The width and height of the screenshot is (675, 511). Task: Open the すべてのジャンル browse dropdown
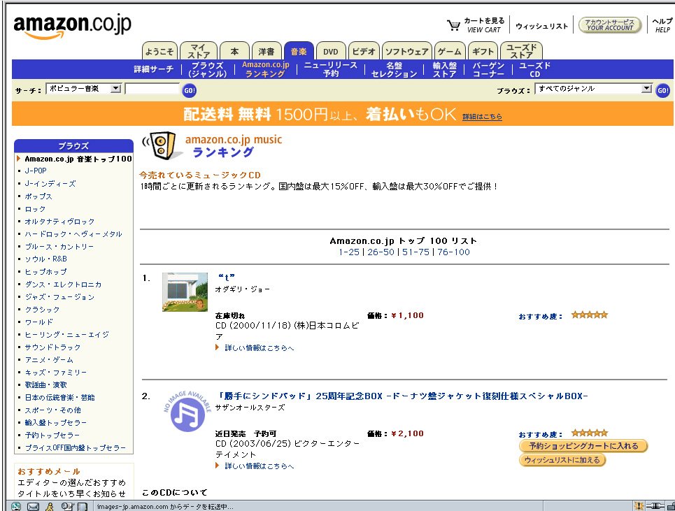594,89
